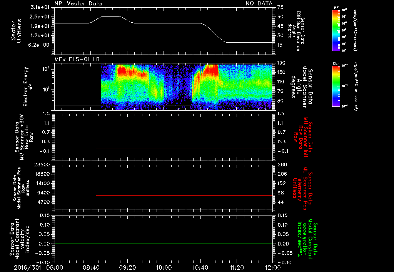
Task: Click the "NPI Vector Data" panel title
Action: pos(78,3)
